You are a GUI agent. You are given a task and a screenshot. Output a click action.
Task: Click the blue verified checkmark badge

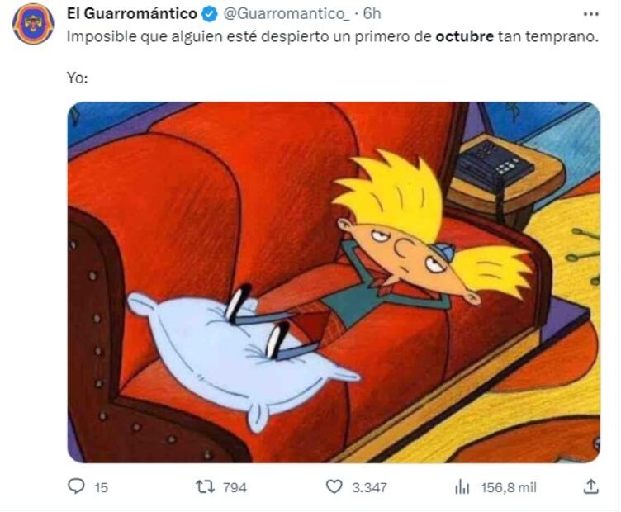[210, 14]
